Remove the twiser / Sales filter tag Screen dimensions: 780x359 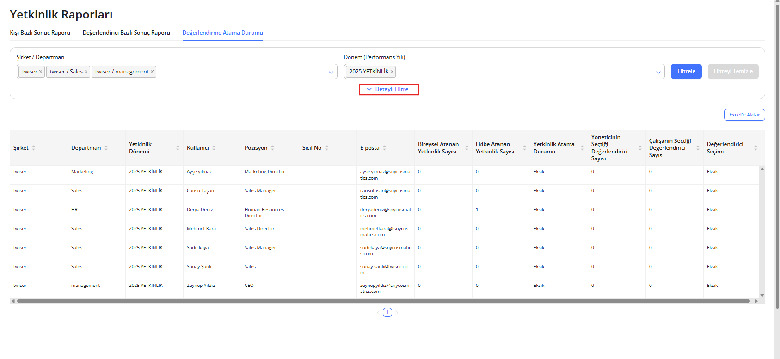(86, 72)
